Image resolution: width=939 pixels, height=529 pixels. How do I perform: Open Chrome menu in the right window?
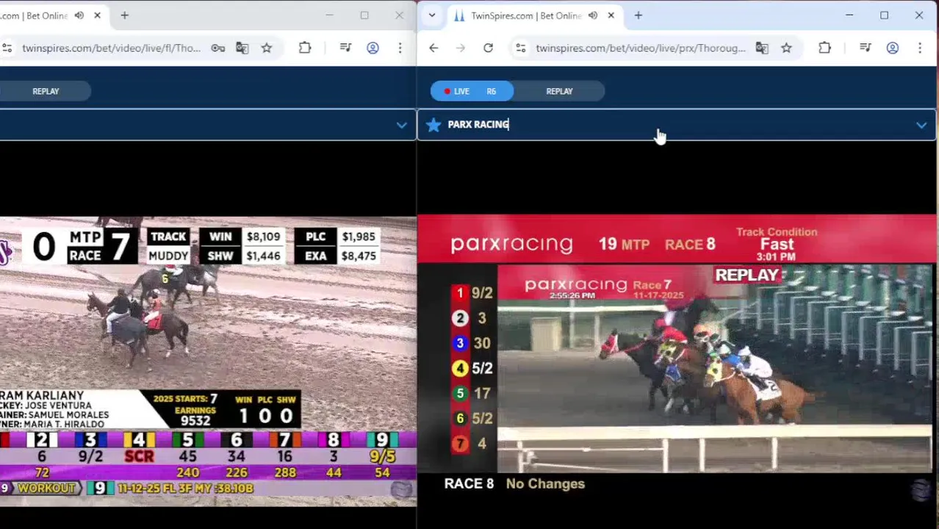pos(919,48)
